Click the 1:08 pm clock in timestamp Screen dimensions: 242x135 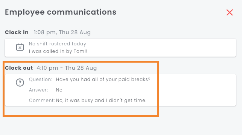point(62,32)
